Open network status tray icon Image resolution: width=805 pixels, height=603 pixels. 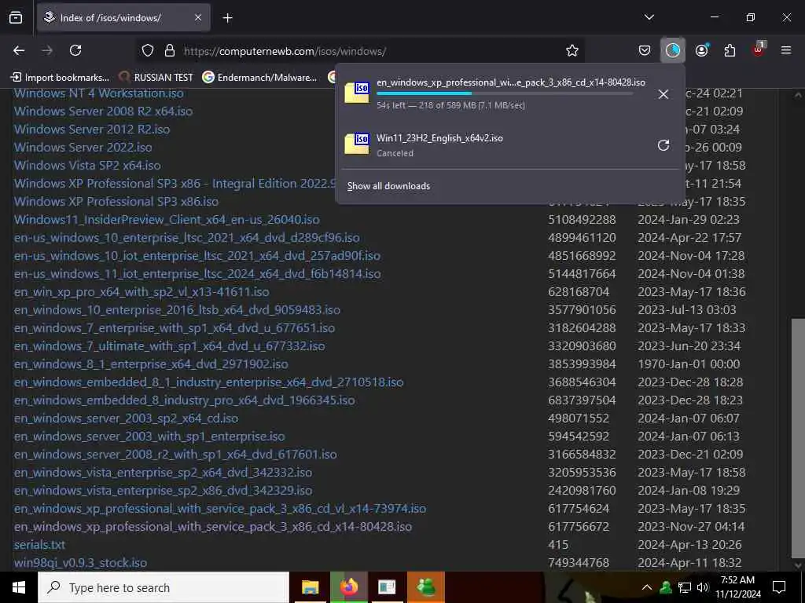[x=685, y=587]
